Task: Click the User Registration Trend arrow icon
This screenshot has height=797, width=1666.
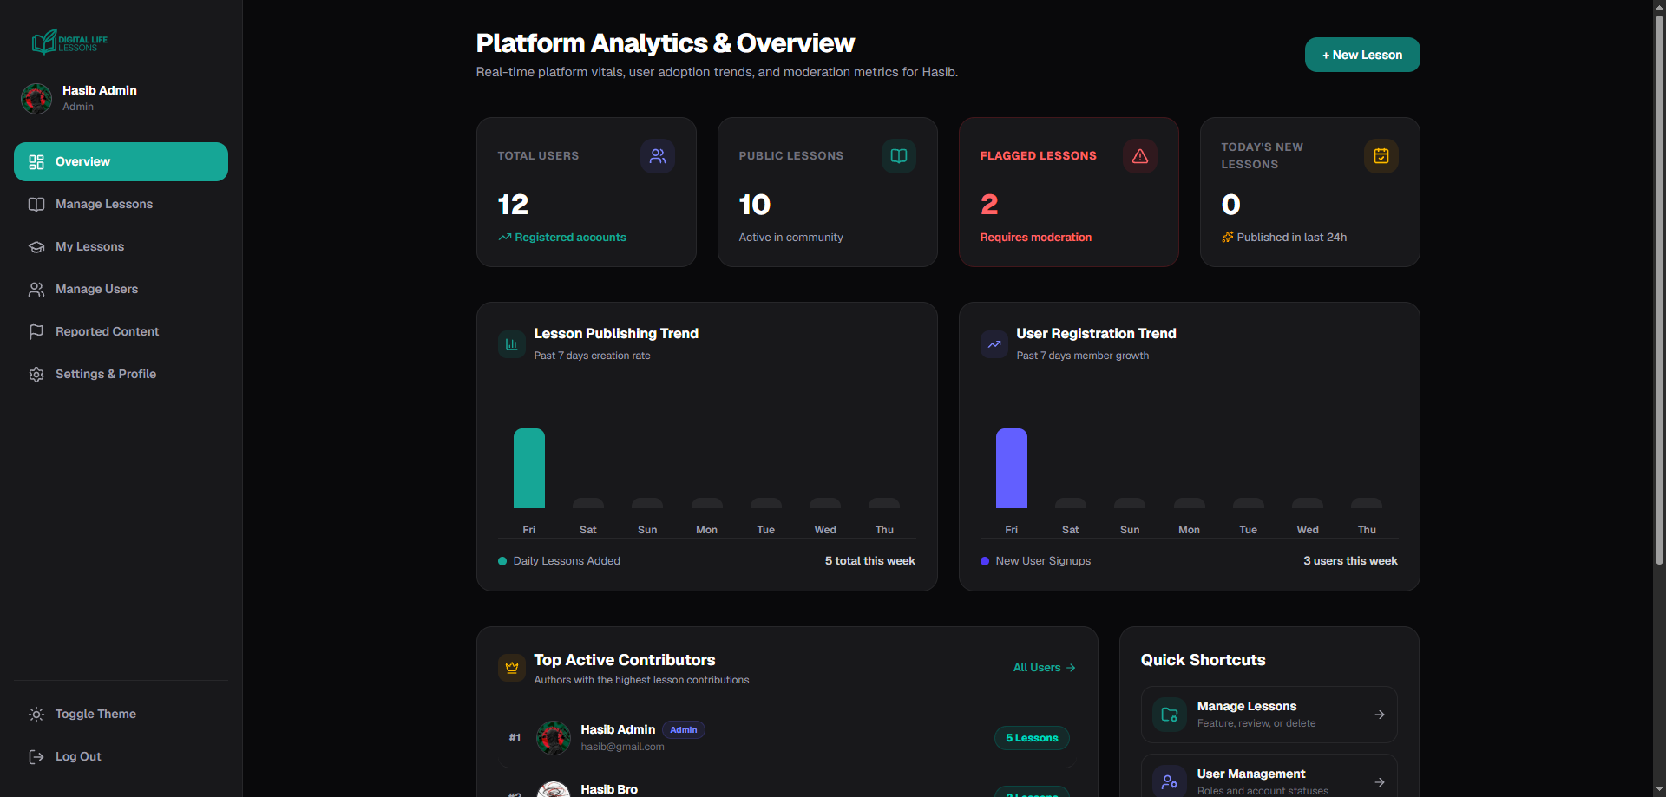Action: pos(994,344)
